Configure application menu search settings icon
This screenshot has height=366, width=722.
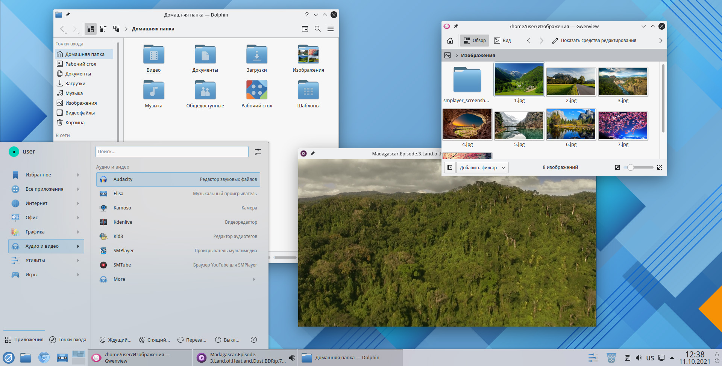pos(258,152)
